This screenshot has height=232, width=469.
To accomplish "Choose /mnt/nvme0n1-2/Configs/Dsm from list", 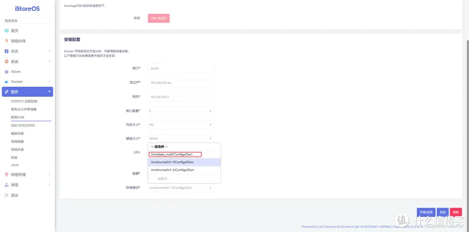I will point(172,170).
